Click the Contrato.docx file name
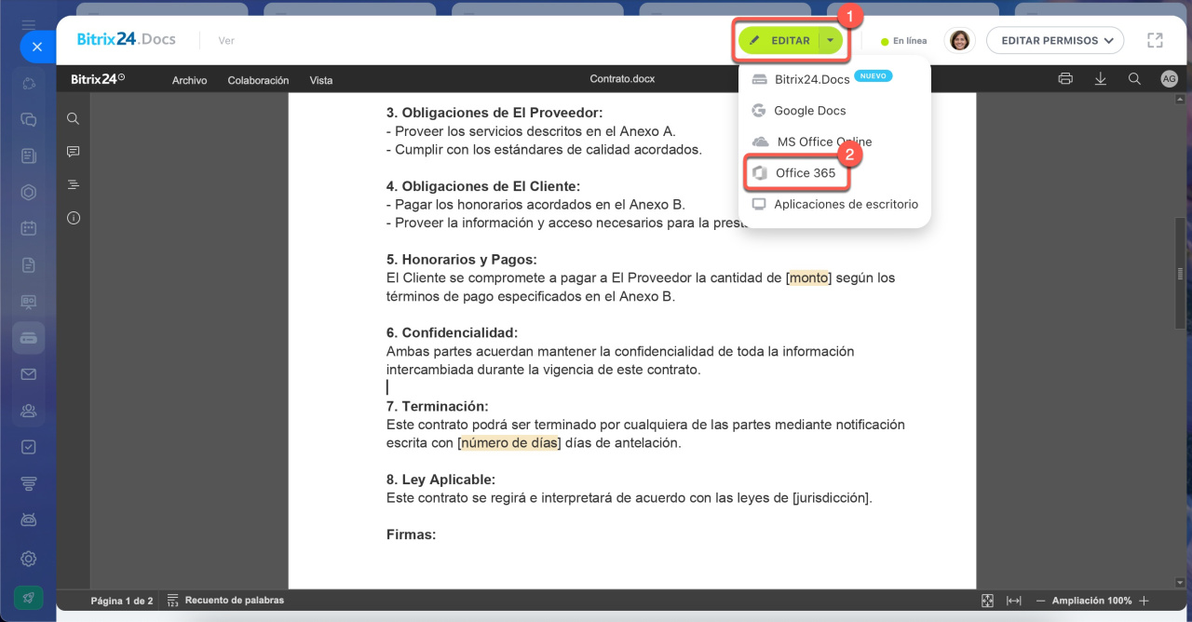 point(622,79)
